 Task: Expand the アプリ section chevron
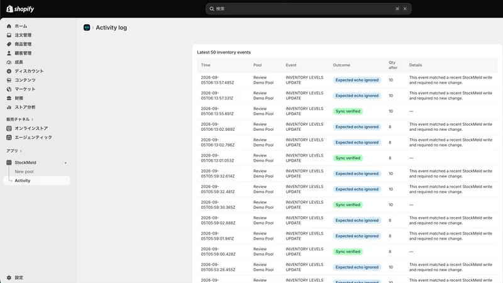click(21, 151)
